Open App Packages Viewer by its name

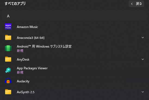point(32,68)
